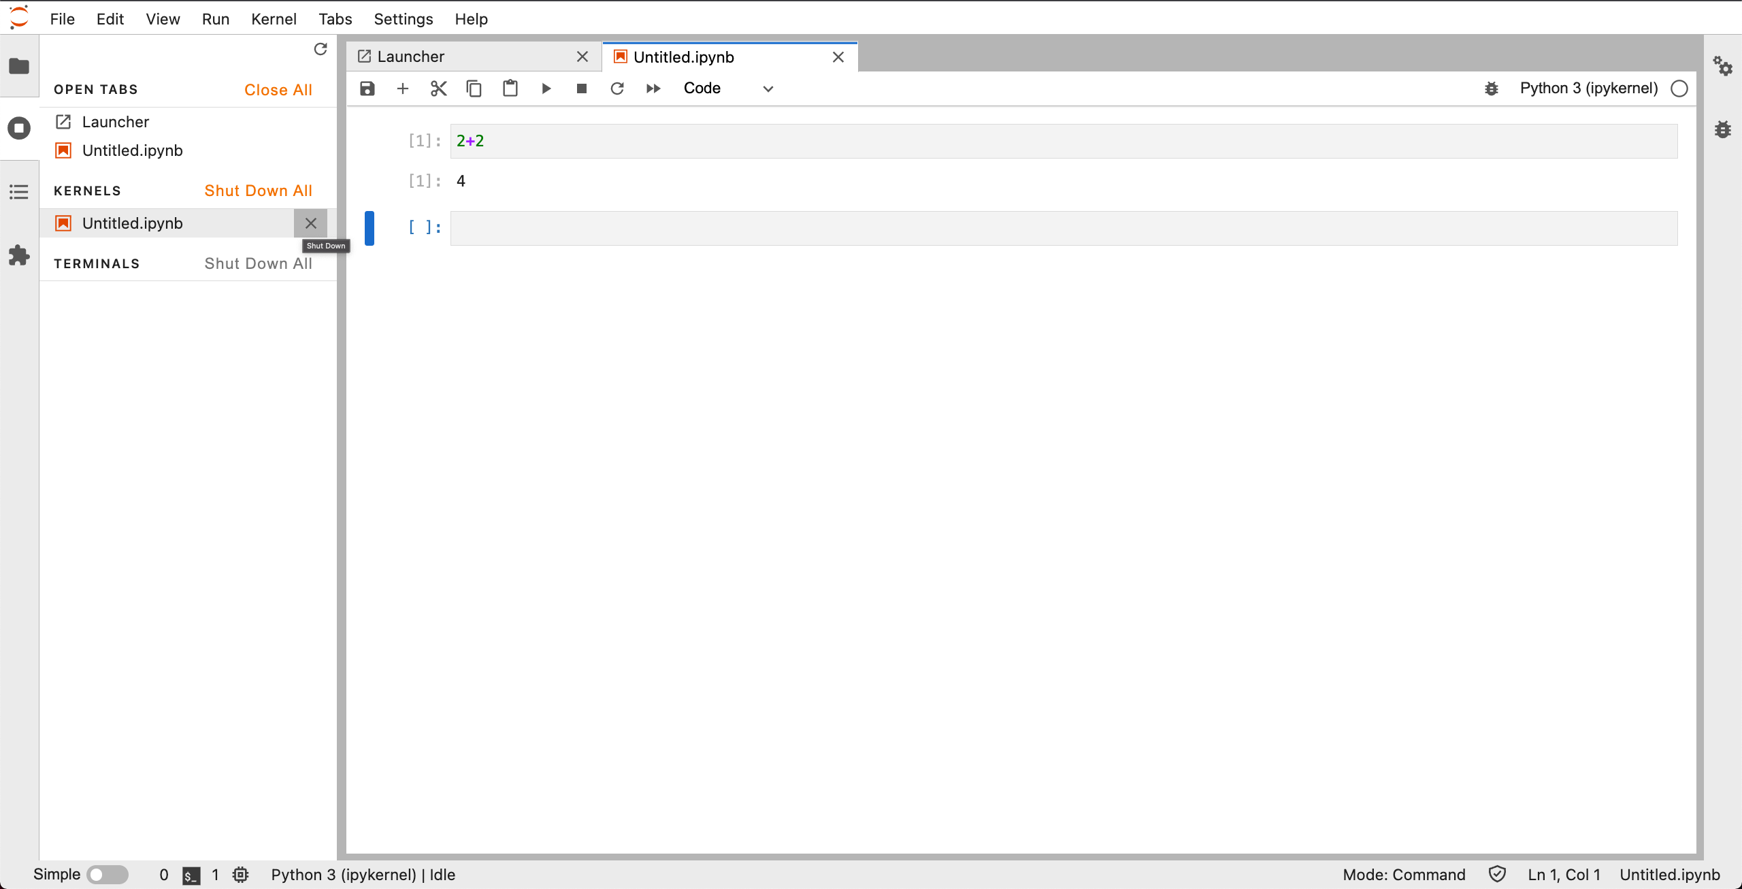The height and width of the screenshot is (889, 1742).
Task: Restart kernel and run all cells
Action: (652, 88)
